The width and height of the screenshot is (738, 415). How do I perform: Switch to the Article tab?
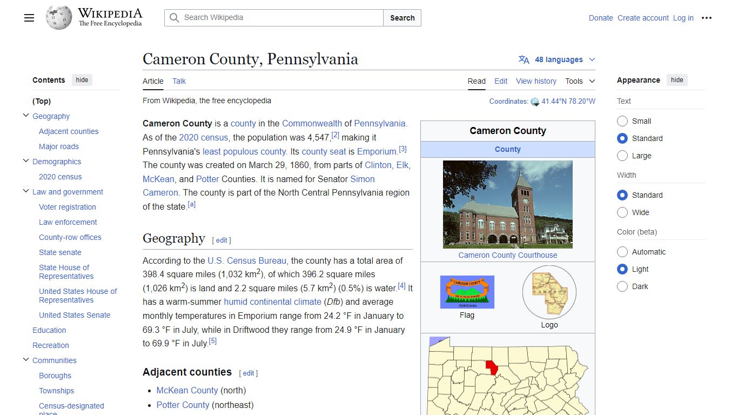(153, 81)
